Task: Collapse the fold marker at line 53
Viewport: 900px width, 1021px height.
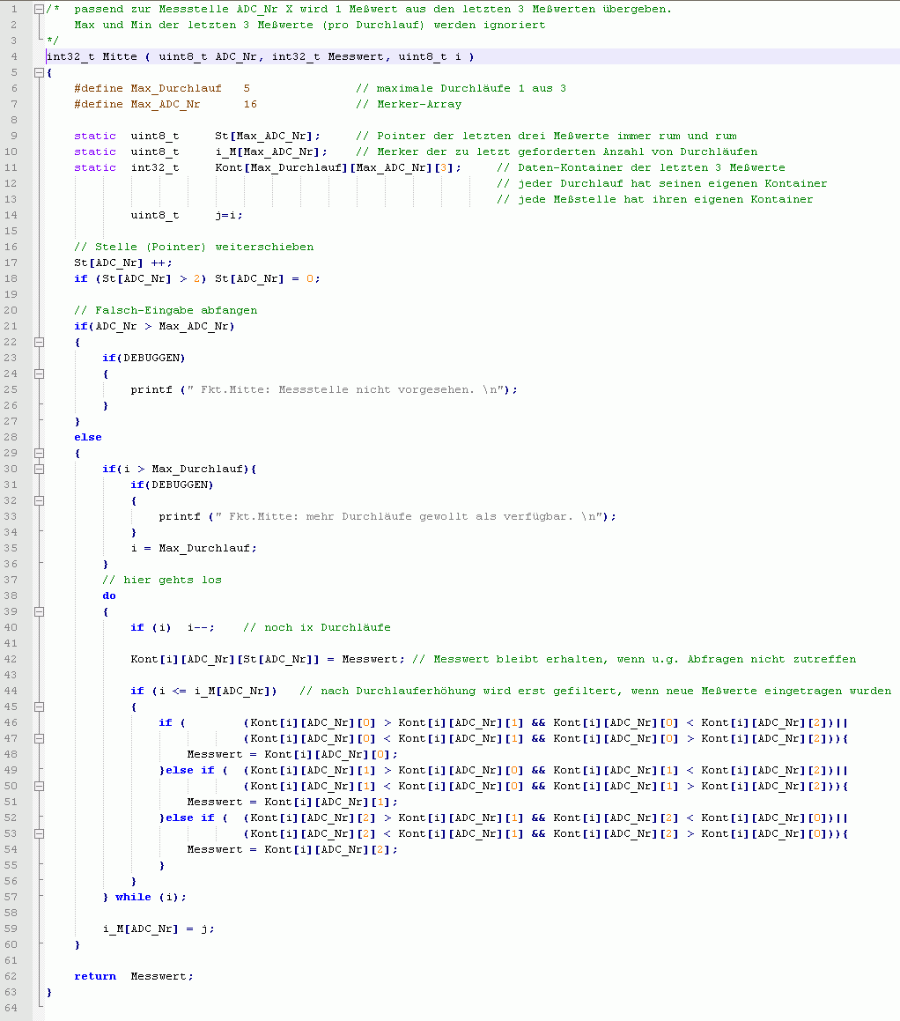Action: [39, 833]
